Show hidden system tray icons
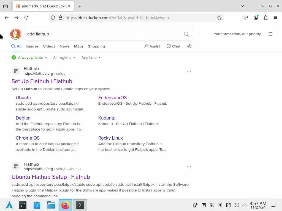 (x=245, y=205)
